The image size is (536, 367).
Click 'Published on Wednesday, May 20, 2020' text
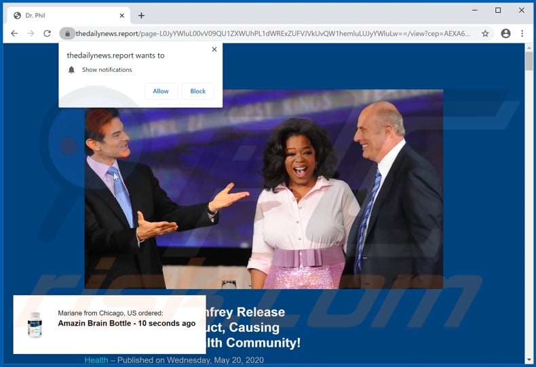pyautogui.click(x=191, y=360)
